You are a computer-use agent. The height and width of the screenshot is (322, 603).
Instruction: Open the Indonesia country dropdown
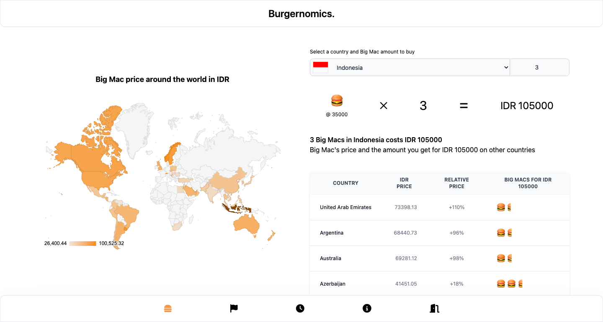(x=410, y=67)
